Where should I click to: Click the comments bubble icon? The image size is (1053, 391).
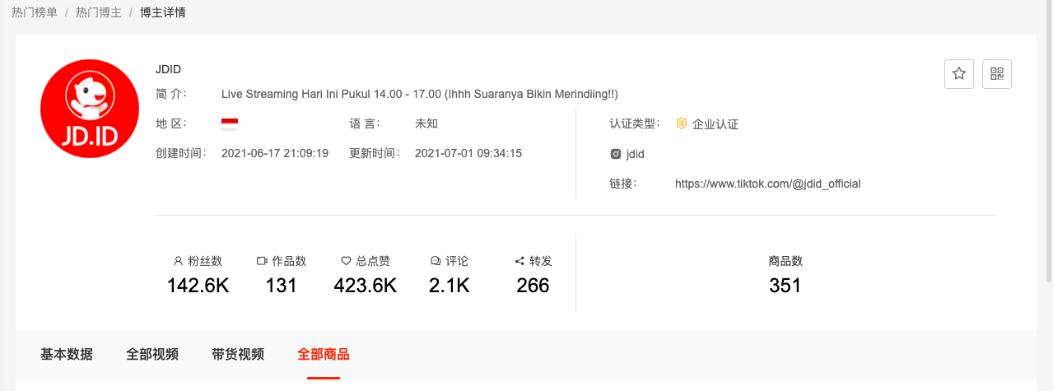(436, 261)
